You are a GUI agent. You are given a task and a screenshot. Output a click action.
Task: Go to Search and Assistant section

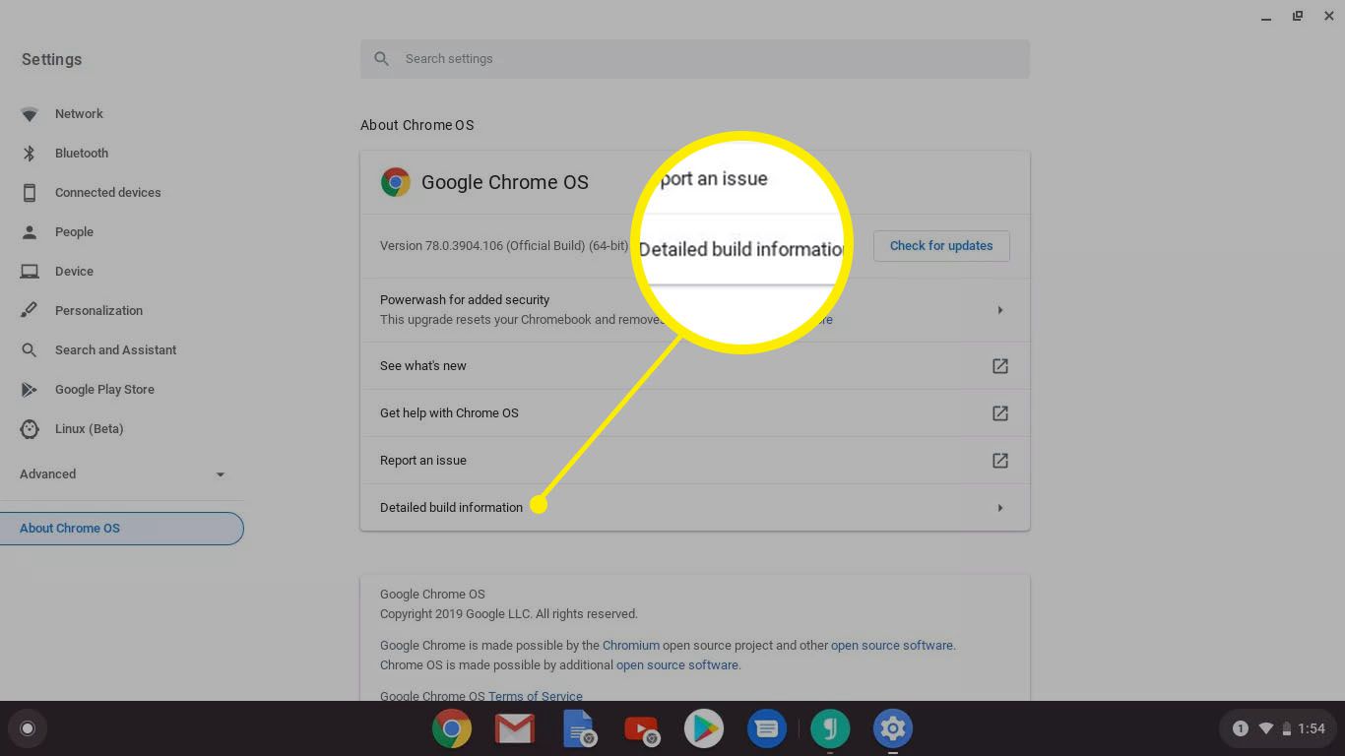[116, 350]
